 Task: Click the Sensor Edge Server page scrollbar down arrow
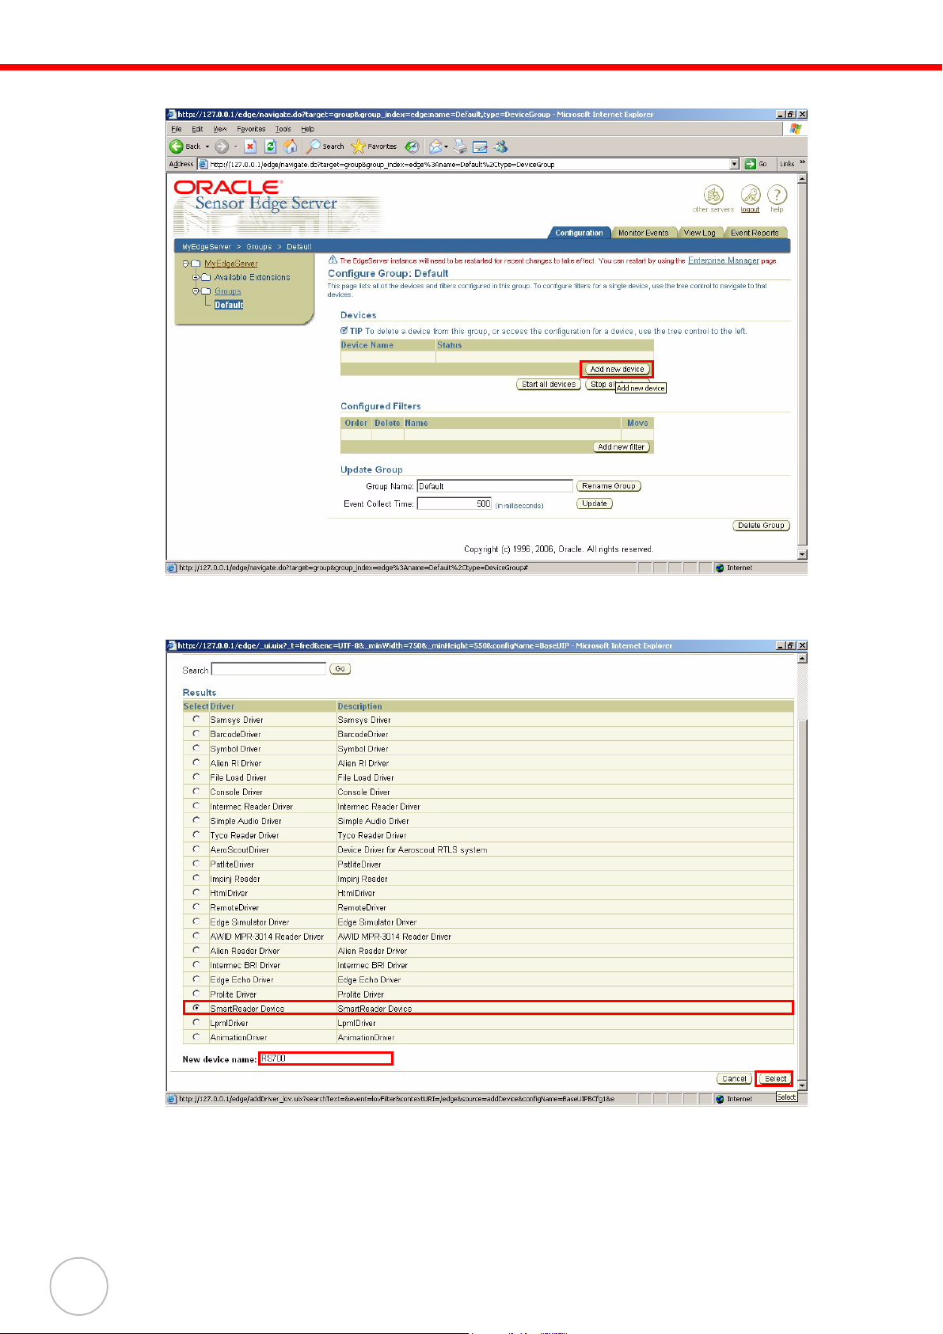(802, 554)
